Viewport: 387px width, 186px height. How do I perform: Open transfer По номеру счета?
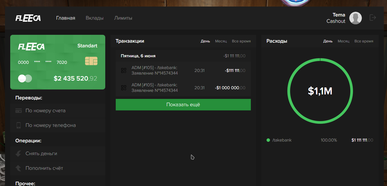point(58,111)
